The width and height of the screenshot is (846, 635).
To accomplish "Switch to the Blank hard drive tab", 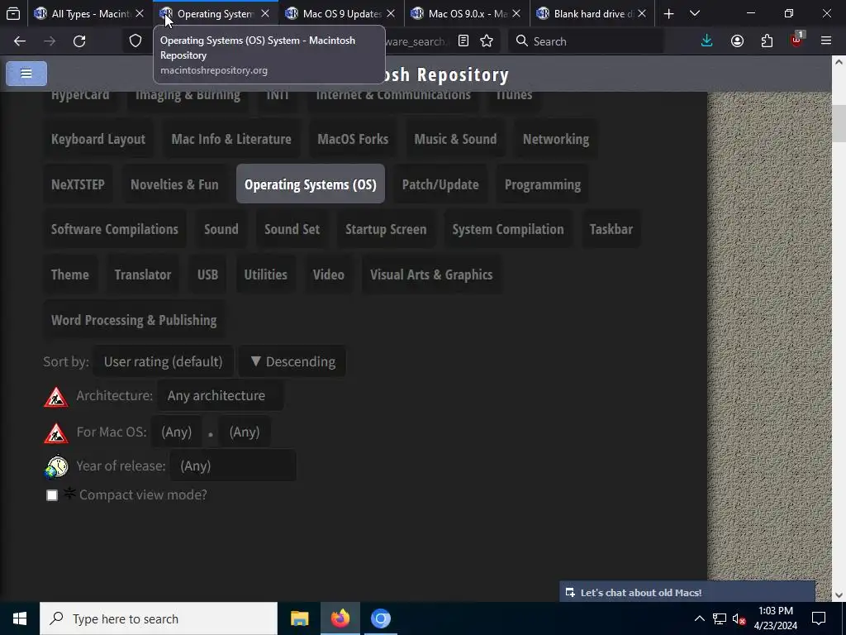I will click(592, 14).
